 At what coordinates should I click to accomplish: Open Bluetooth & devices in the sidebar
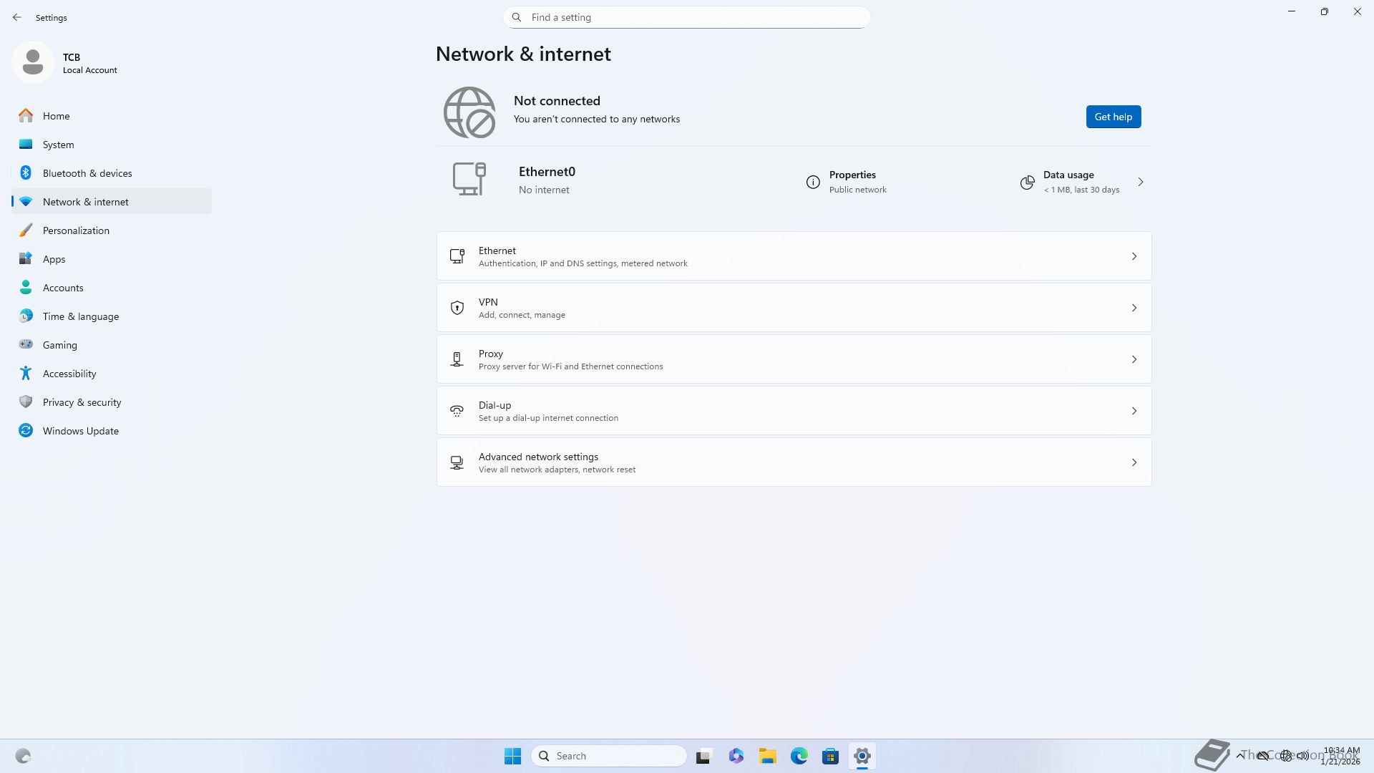tap(87, 173)
